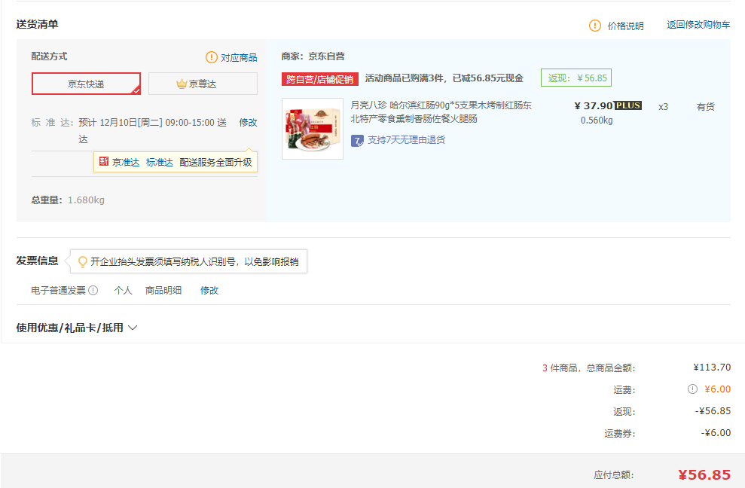Click the 3 件商品，总商品金额 label
The image size is (745, 488).
(588, 368)
